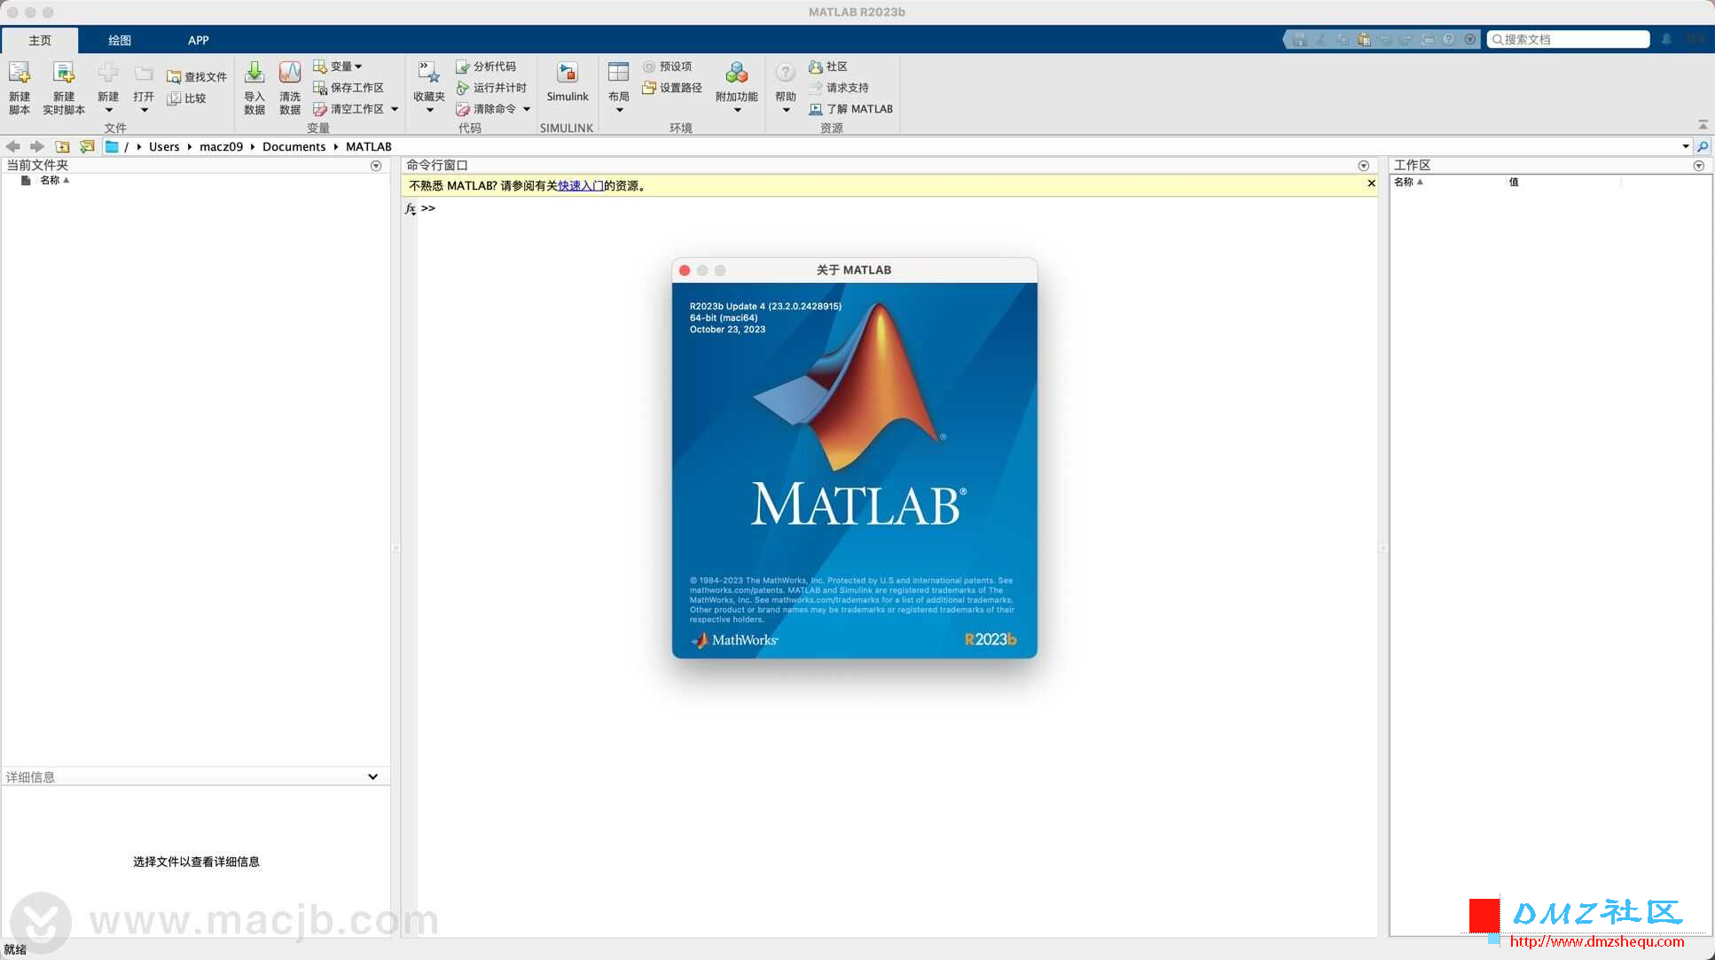Expand the 新建 dropdown arrow
This screenshot has height=960, width=1715.
tap(108, 111)
